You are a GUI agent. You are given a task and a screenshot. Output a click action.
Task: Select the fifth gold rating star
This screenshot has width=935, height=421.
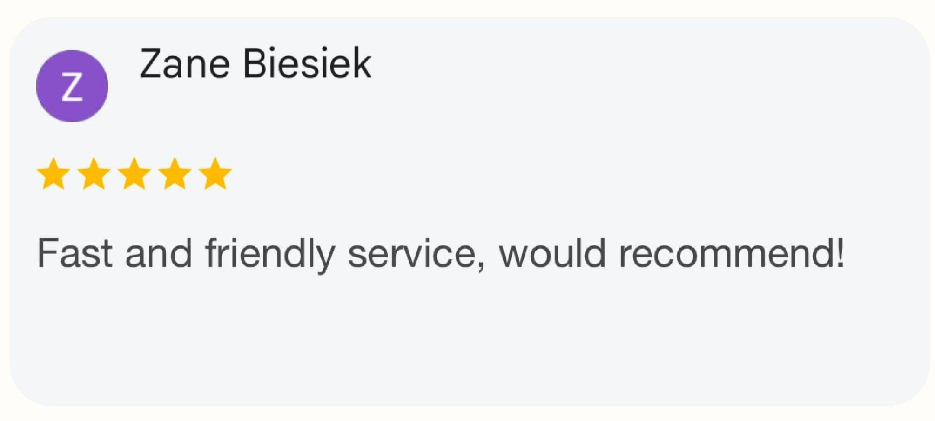[x=216, y=174]
